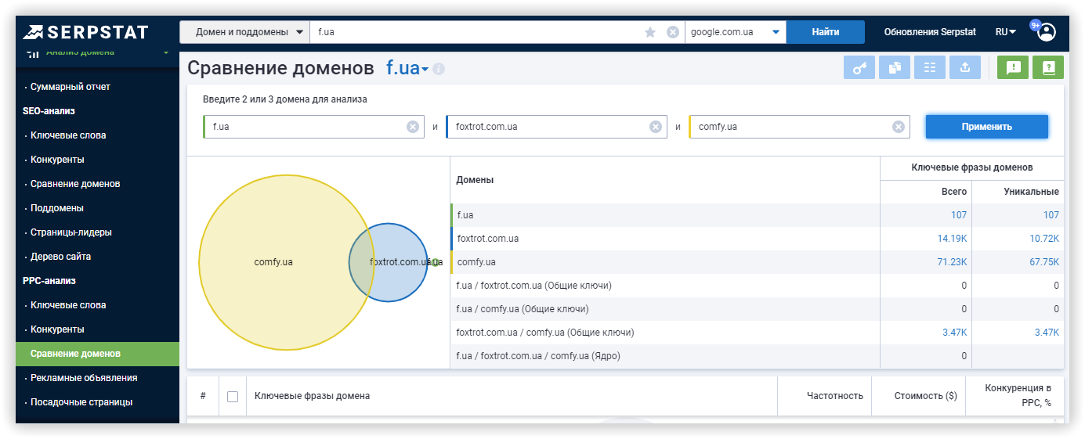Image resolution: width=1085 pixels, height=439 pixels.
Task: Open the 'Домен и поддомены' dropdown
Action: coord(244,32)
